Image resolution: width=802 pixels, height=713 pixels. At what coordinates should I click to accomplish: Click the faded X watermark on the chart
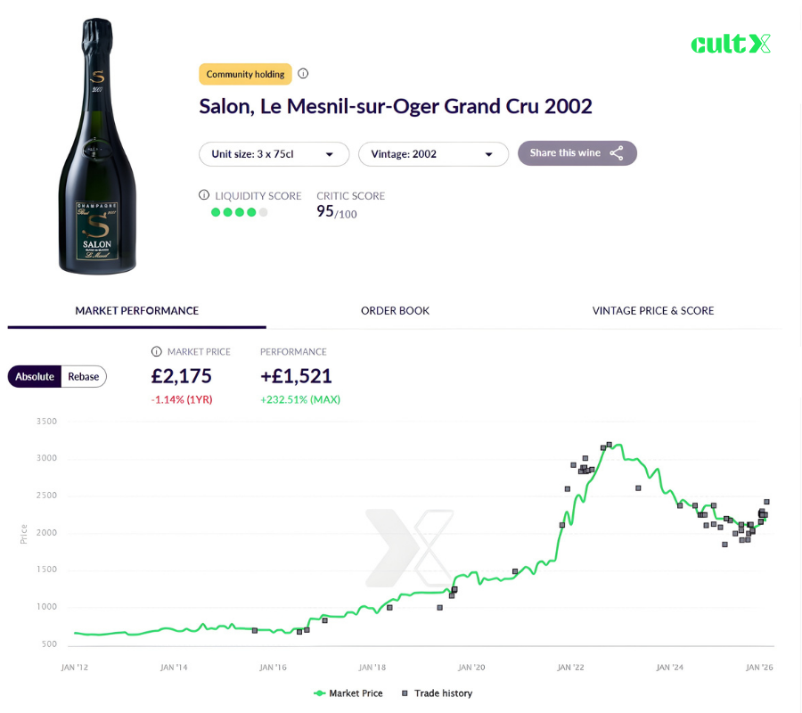410,548
